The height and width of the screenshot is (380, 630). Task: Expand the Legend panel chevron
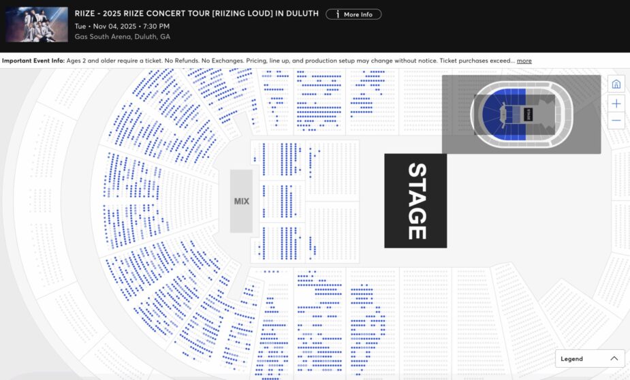614,359
